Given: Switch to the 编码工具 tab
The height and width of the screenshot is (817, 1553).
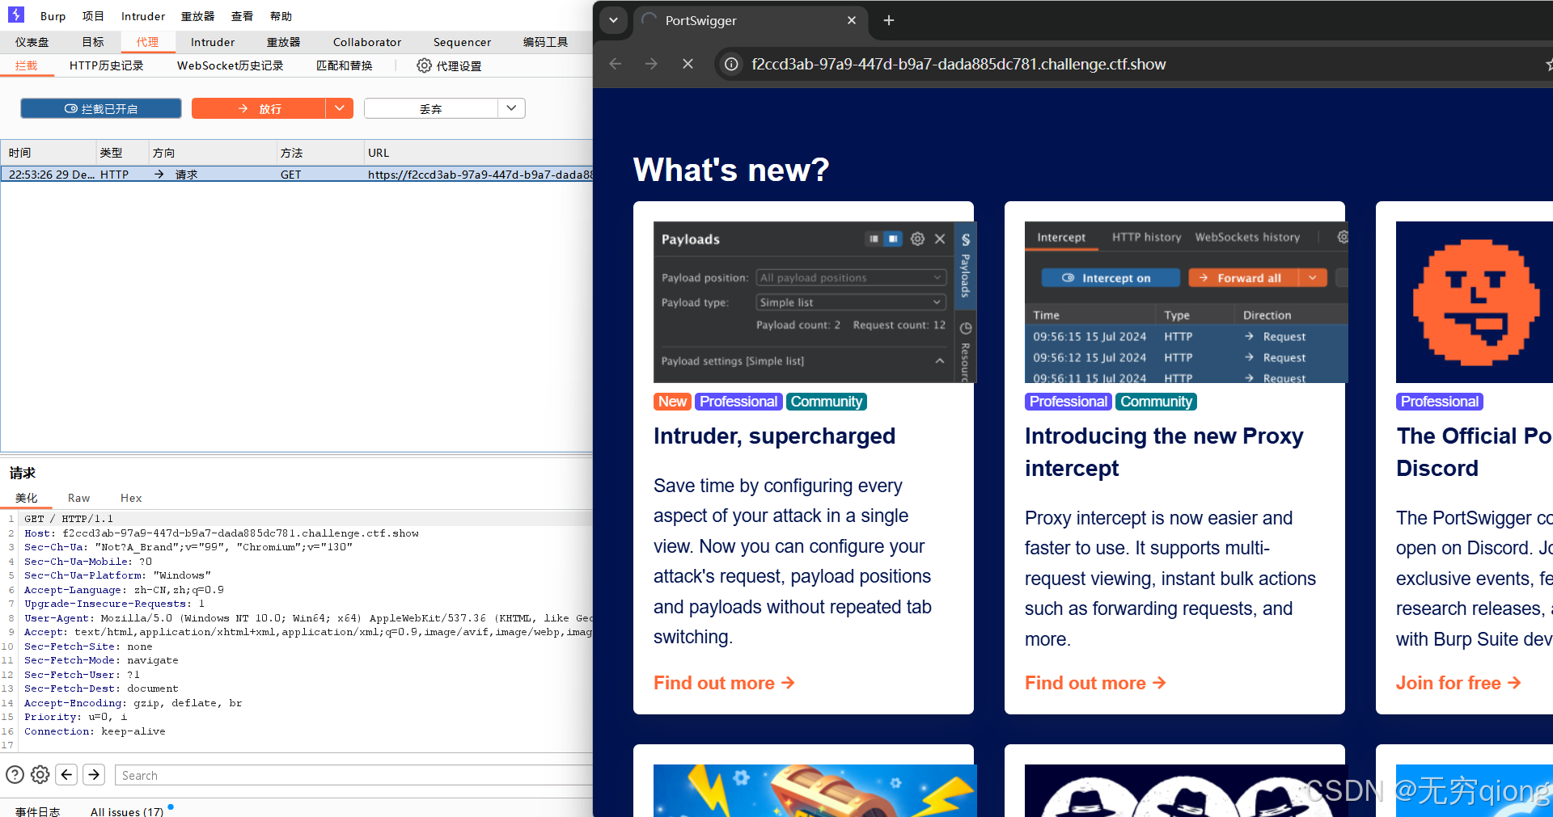Looking at the screenshot, I should 546,42.
